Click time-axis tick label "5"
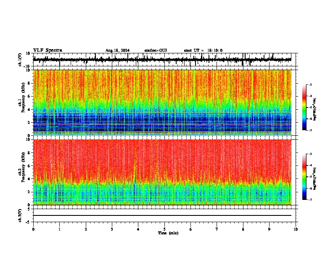333x257 pixels. click(x=164, y=229)
